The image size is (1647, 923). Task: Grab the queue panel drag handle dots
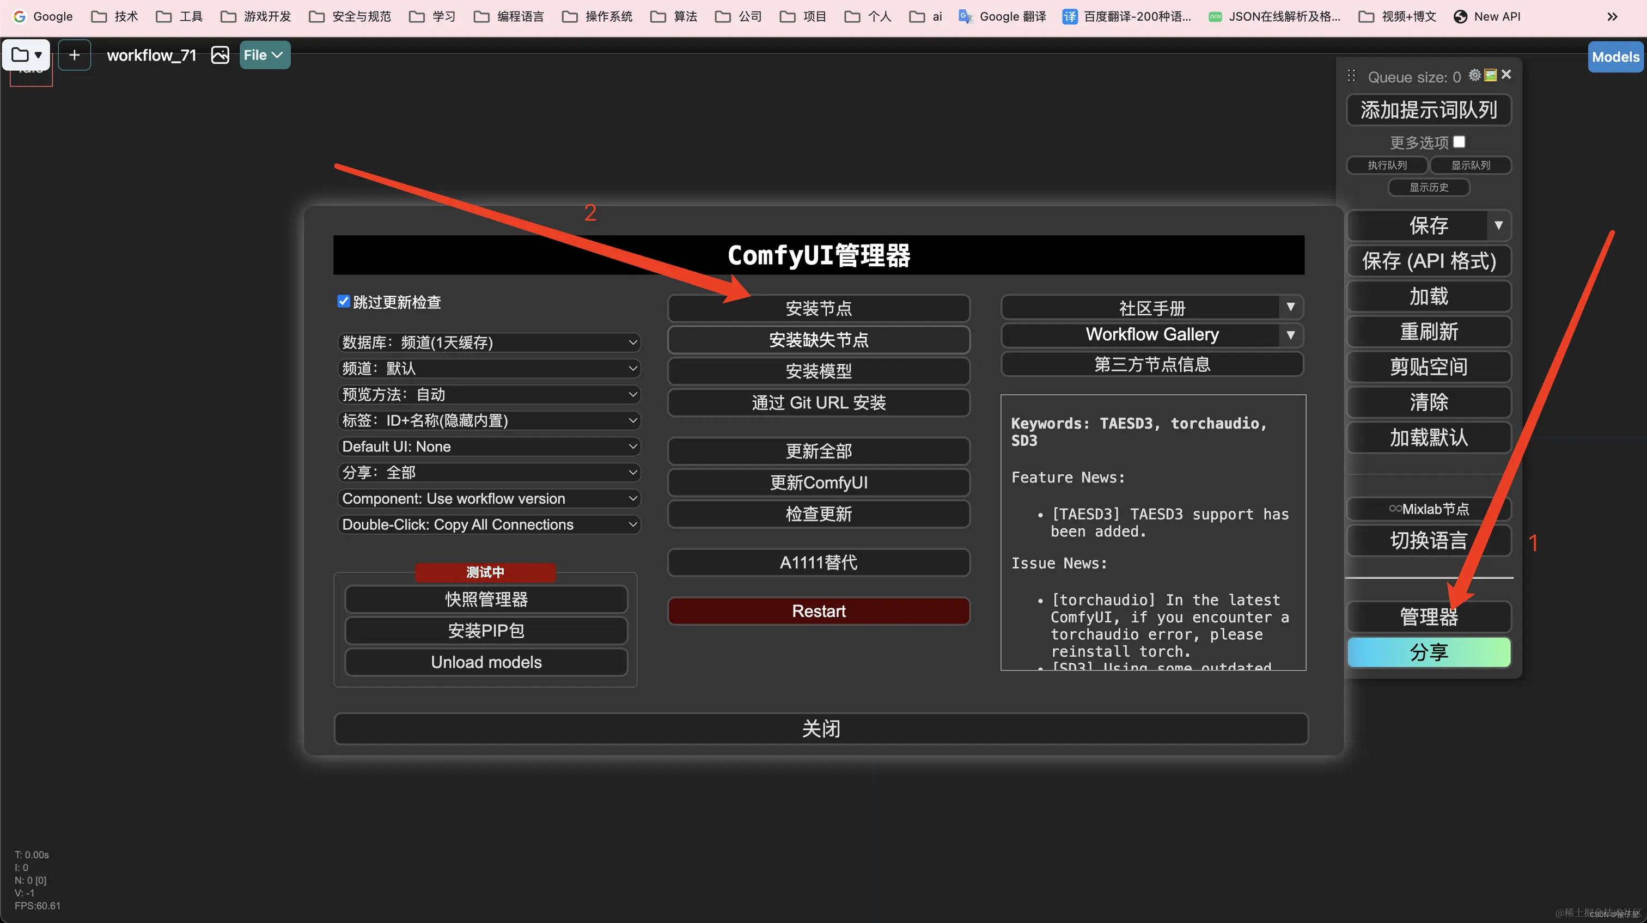pyautogui.click(x=1352, y=75)
